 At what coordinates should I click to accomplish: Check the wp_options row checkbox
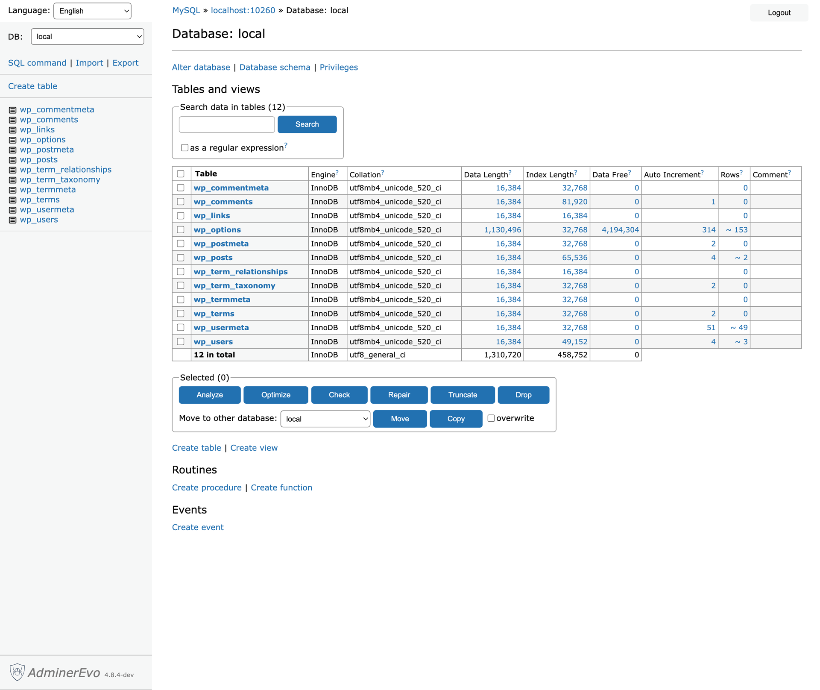(x=181, y=229)
